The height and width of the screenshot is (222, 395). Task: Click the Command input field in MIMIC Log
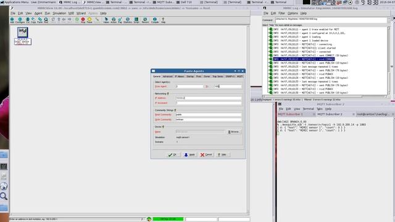331,20
